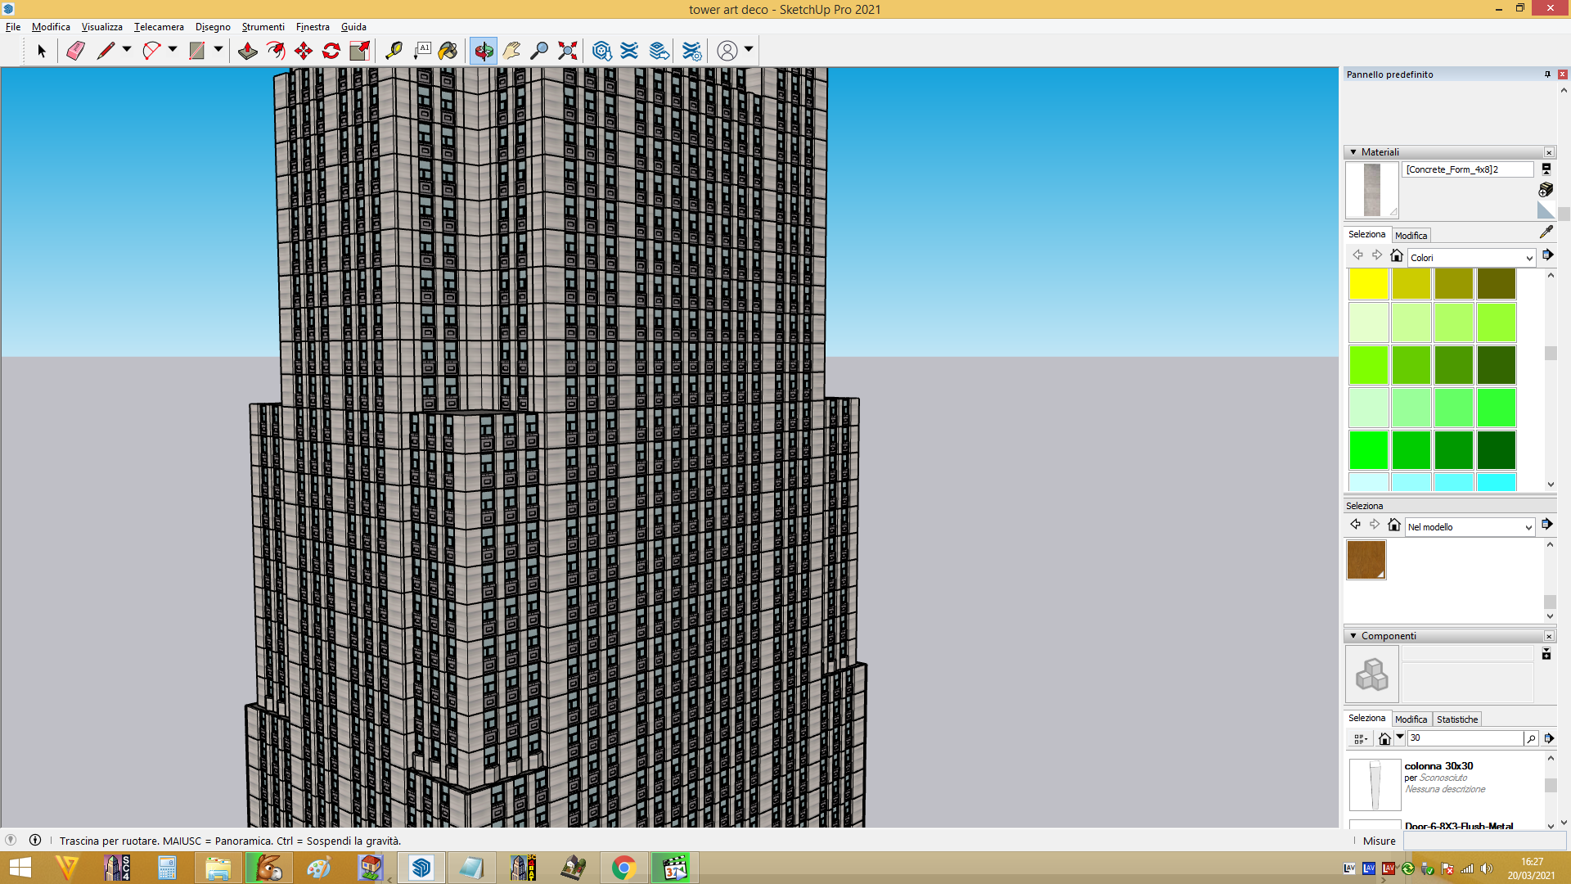The height and width of the screenshot is (884, 1571).
Task: Select the Tape Measure tool
Action: click(x=394, y=51)
